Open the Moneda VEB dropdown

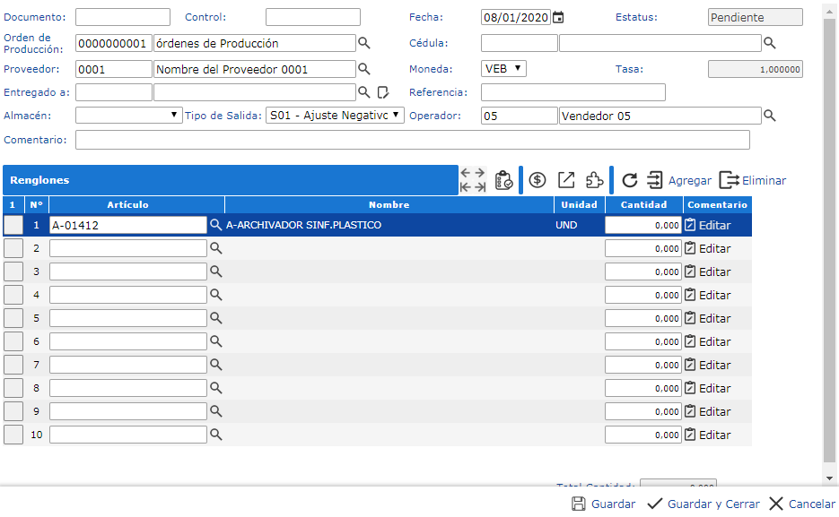(x=503, y=69)
